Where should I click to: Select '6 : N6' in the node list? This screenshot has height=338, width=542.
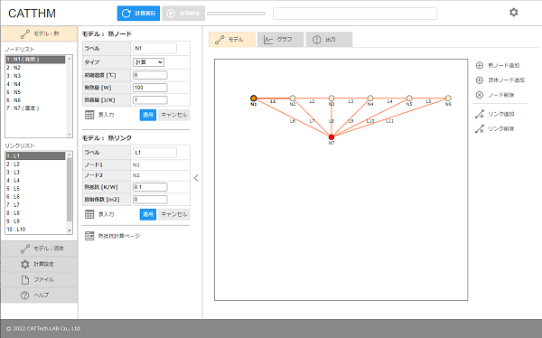35,100
